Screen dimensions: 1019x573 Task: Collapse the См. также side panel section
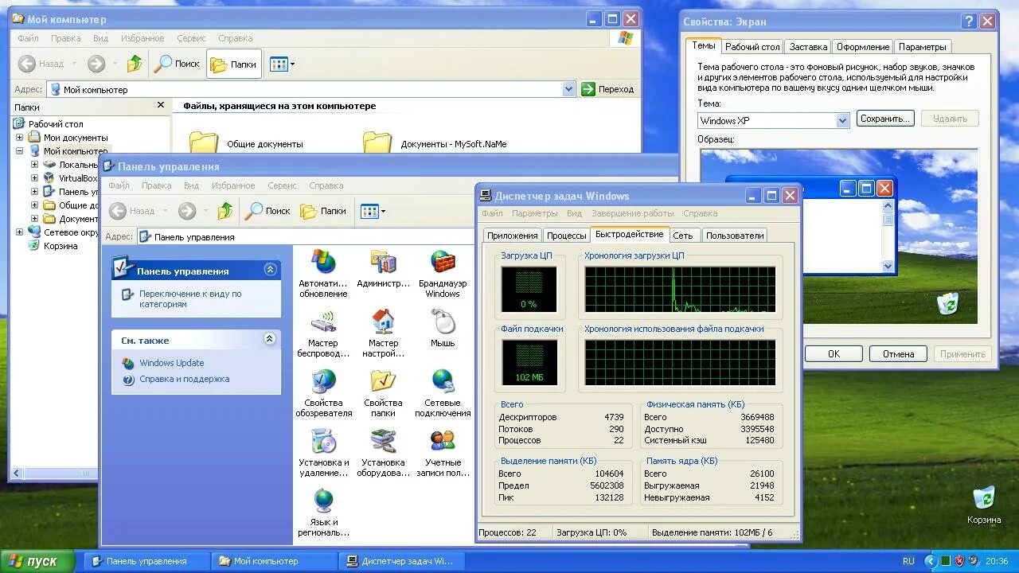270,339
